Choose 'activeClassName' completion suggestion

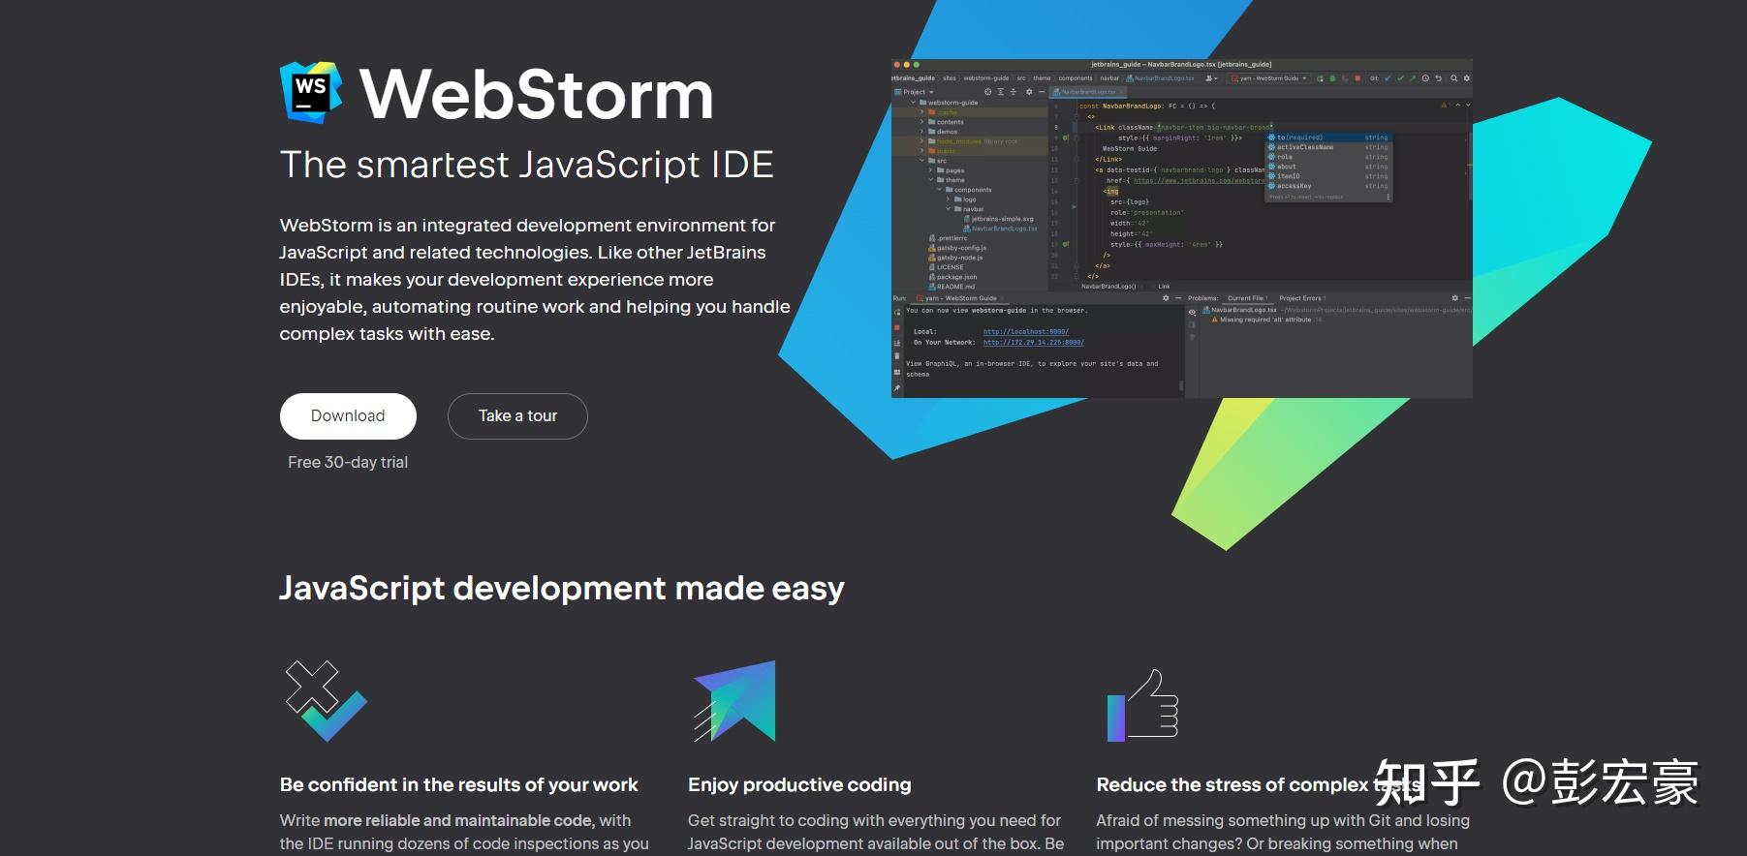1329,147
